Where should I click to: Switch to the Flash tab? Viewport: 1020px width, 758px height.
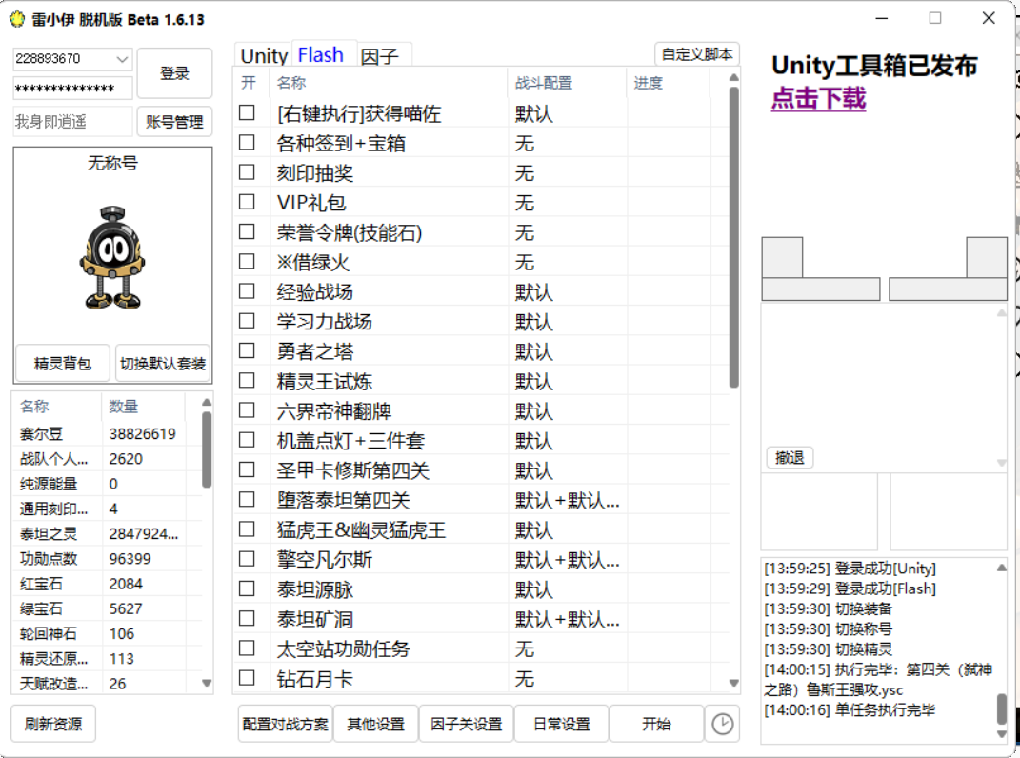pos(322,54)
